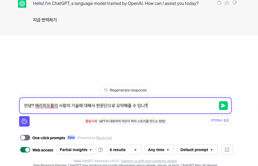Click the Free Research Preview disclaimer text
Viewport: 258px width, 166px height.
click(125, 165)
